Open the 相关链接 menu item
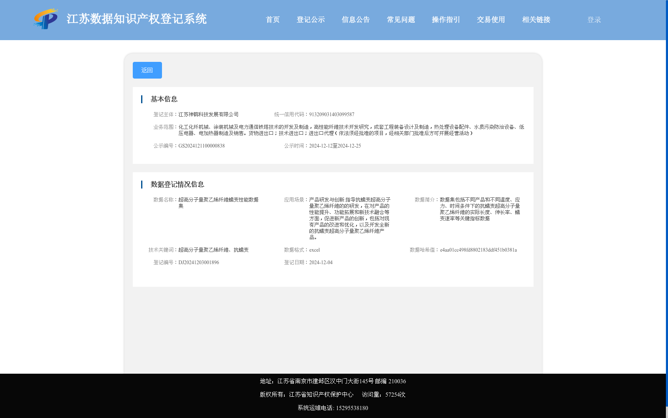The image size is (668, 418). (536, 20)
